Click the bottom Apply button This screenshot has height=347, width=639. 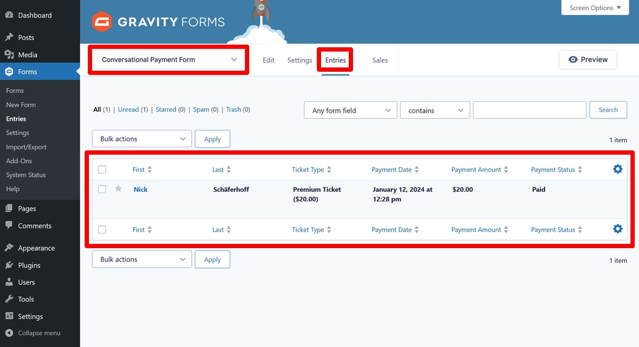click(212, 259)
